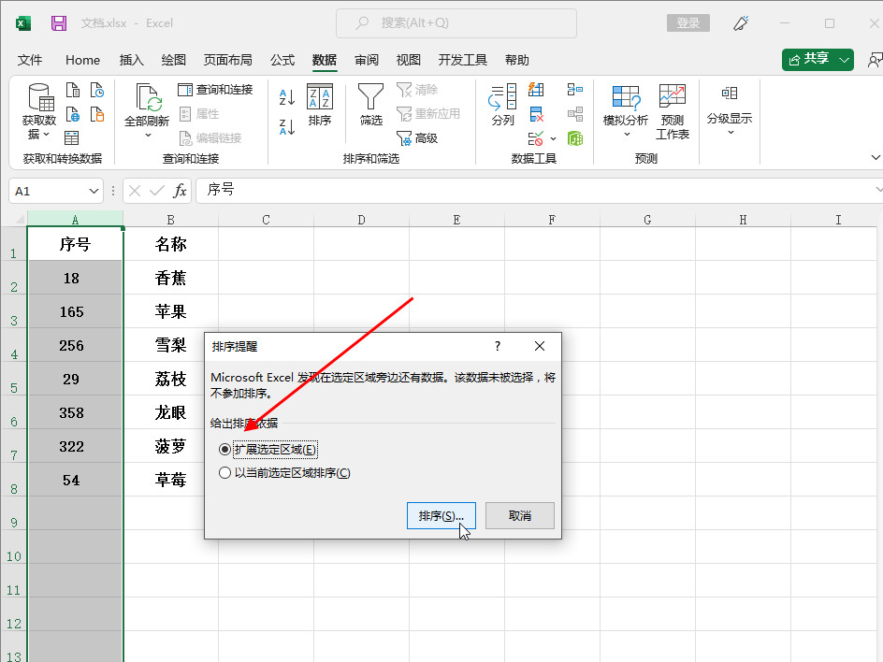Switch to the 公式 tab
Viewport: 883px width, 662px height.
pos(282,60)
